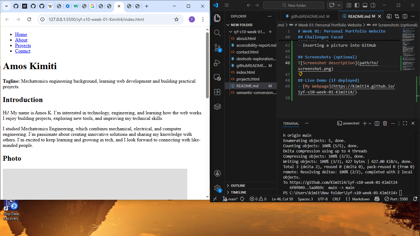
Task: Open the new terminal launch profile dropdown
Action: 370,123
